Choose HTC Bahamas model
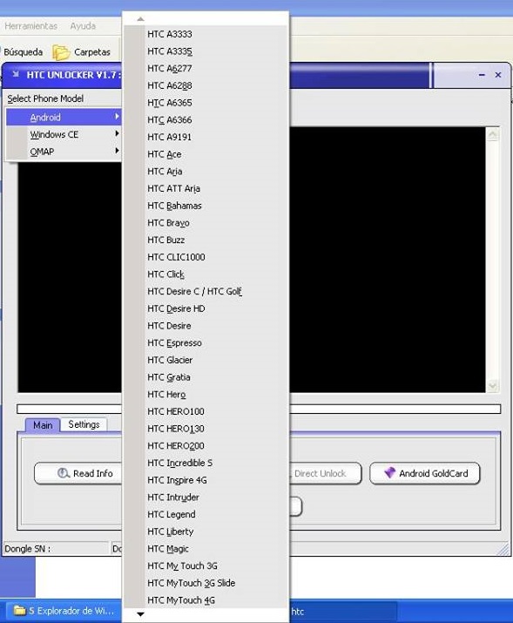Screen dimensions: 513x623 (206, 206)
